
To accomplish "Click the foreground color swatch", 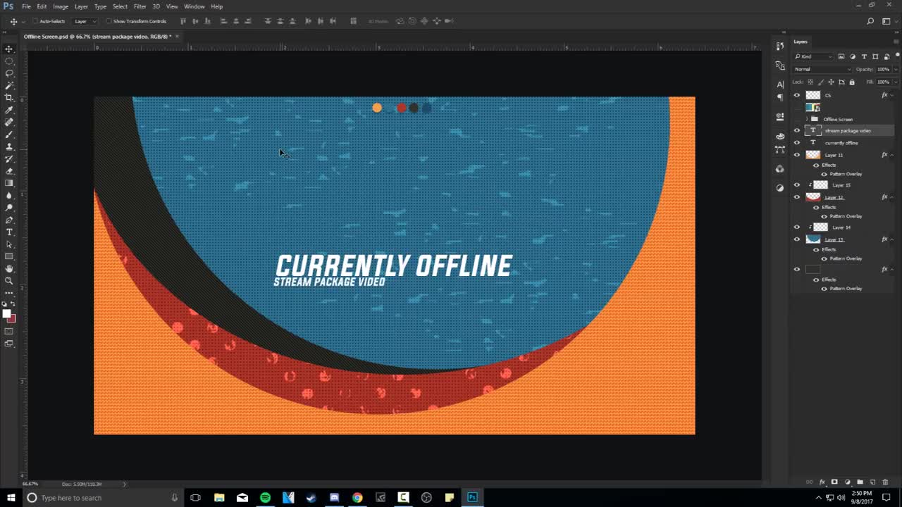I will point(6,314).
